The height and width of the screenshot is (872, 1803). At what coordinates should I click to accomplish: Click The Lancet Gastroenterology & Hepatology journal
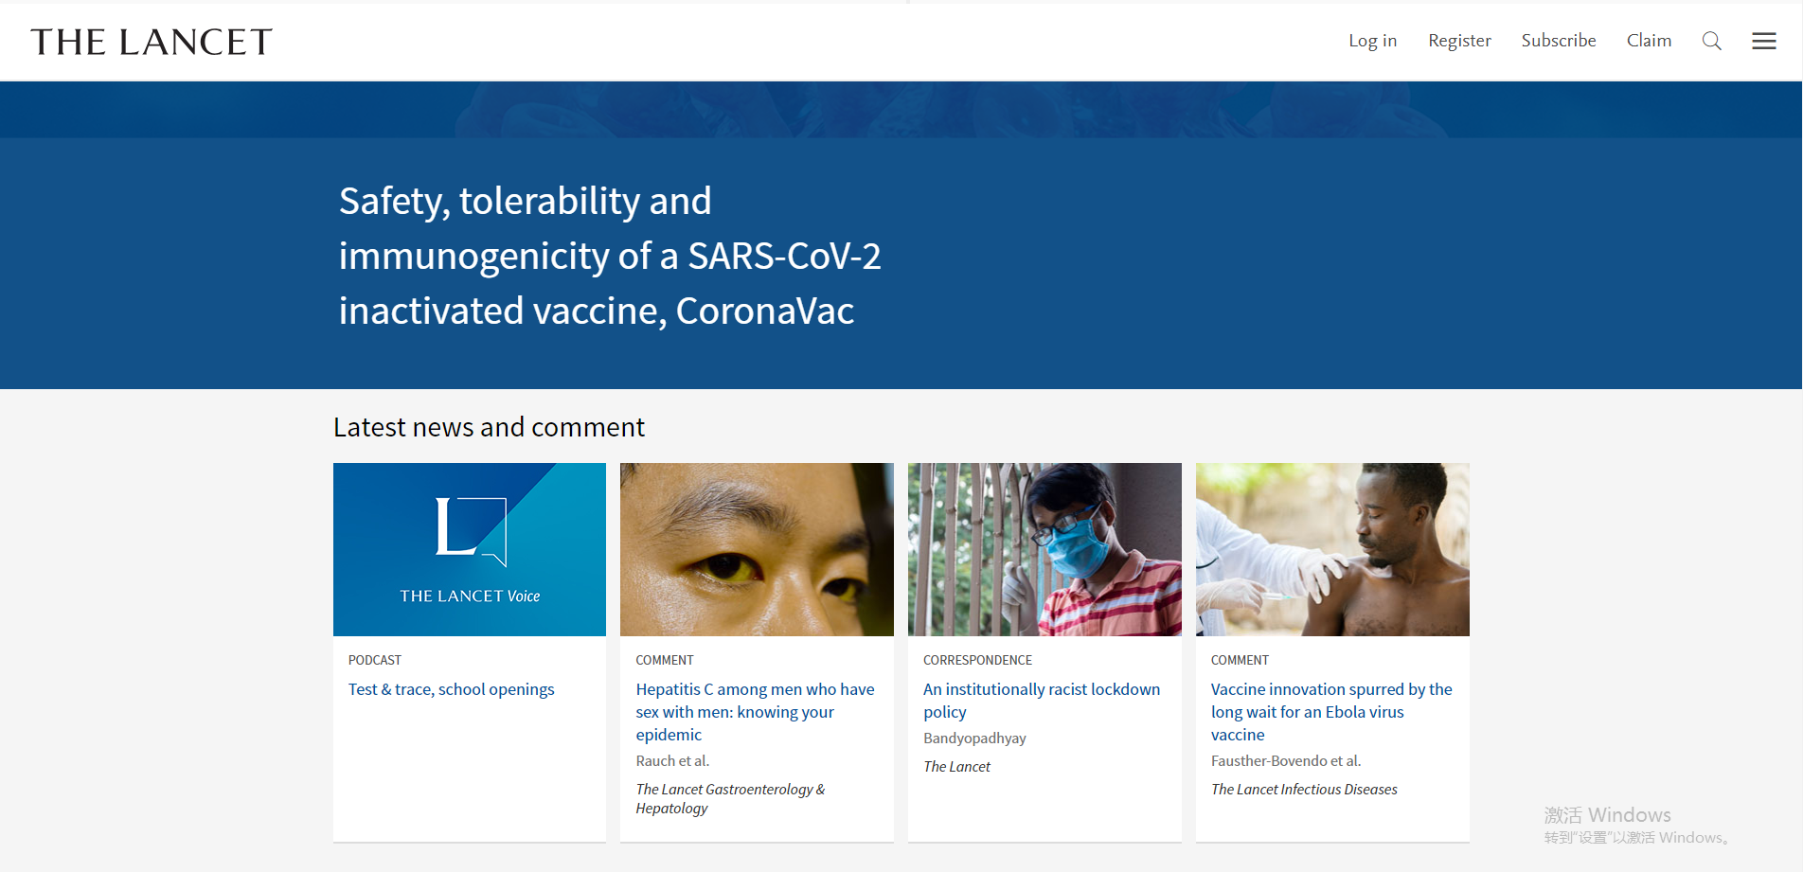pyautogui.click(x=729, y=798)
